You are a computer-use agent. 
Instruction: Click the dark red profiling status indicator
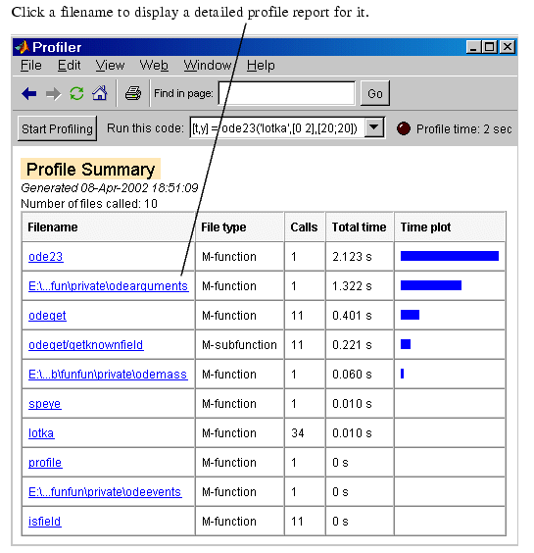pyautogui.click(x=404, y=128)
